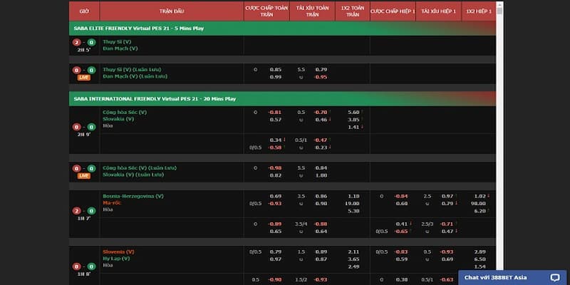
Task: Choose the 98.00 first-half odds for Ma-rốc
Action: point(478,203)
